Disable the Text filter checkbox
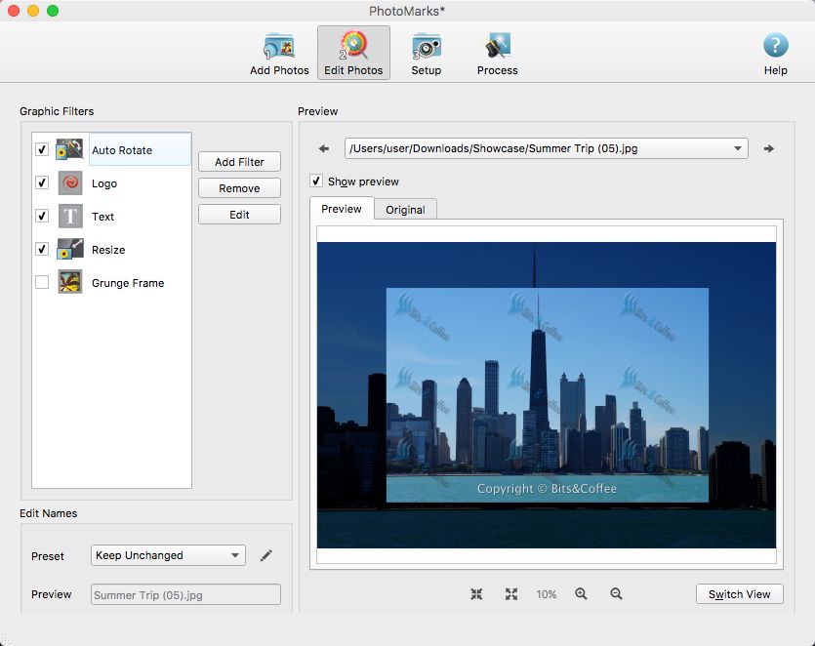815x646 pixels. (42, 216)
